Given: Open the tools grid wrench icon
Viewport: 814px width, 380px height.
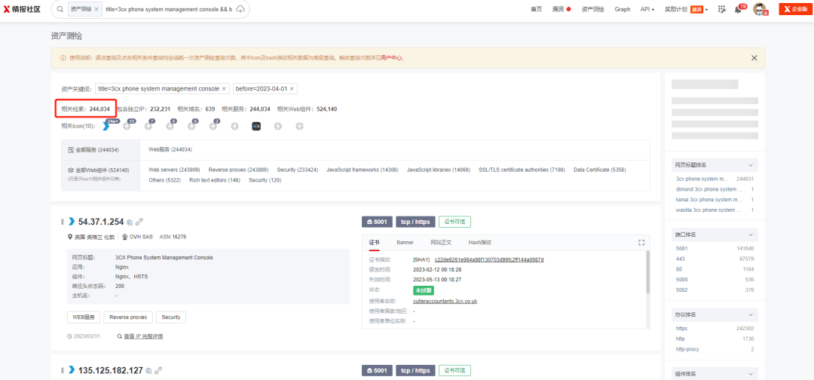Looking at the screenshot, I should pos(721,9).
